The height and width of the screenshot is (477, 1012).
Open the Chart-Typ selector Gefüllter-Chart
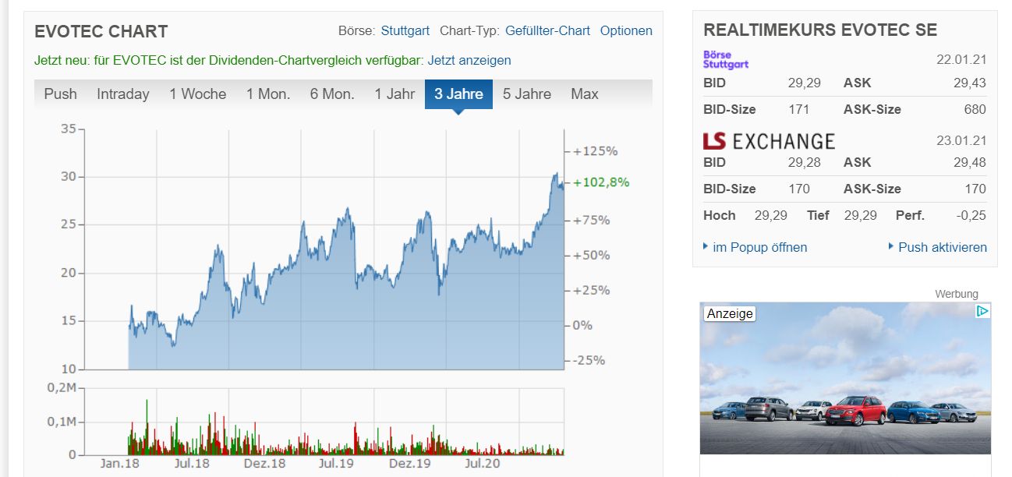pyautogui.click(x=547, y=31)
